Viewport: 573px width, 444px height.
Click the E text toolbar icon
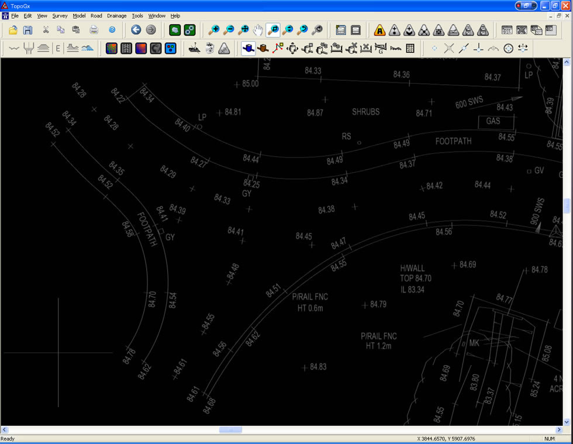[58, 49]
